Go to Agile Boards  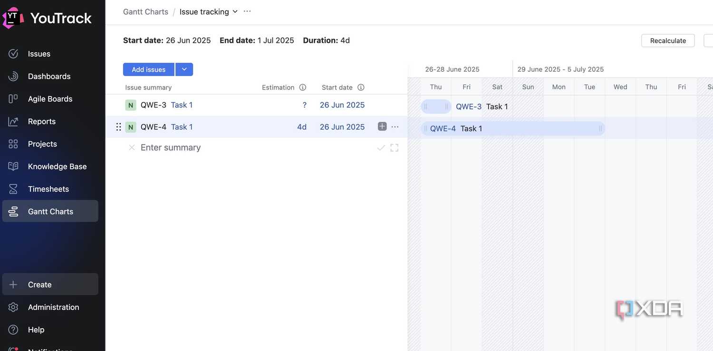point(50,99)
